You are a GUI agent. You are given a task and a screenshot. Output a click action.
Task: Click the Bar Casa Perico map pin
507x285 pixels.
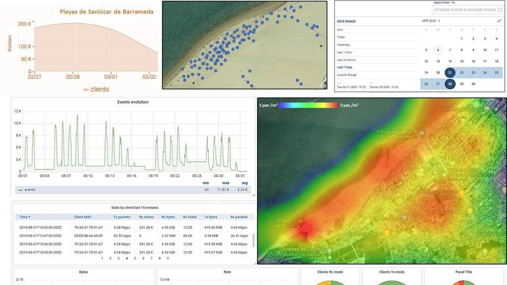point(387,234)
